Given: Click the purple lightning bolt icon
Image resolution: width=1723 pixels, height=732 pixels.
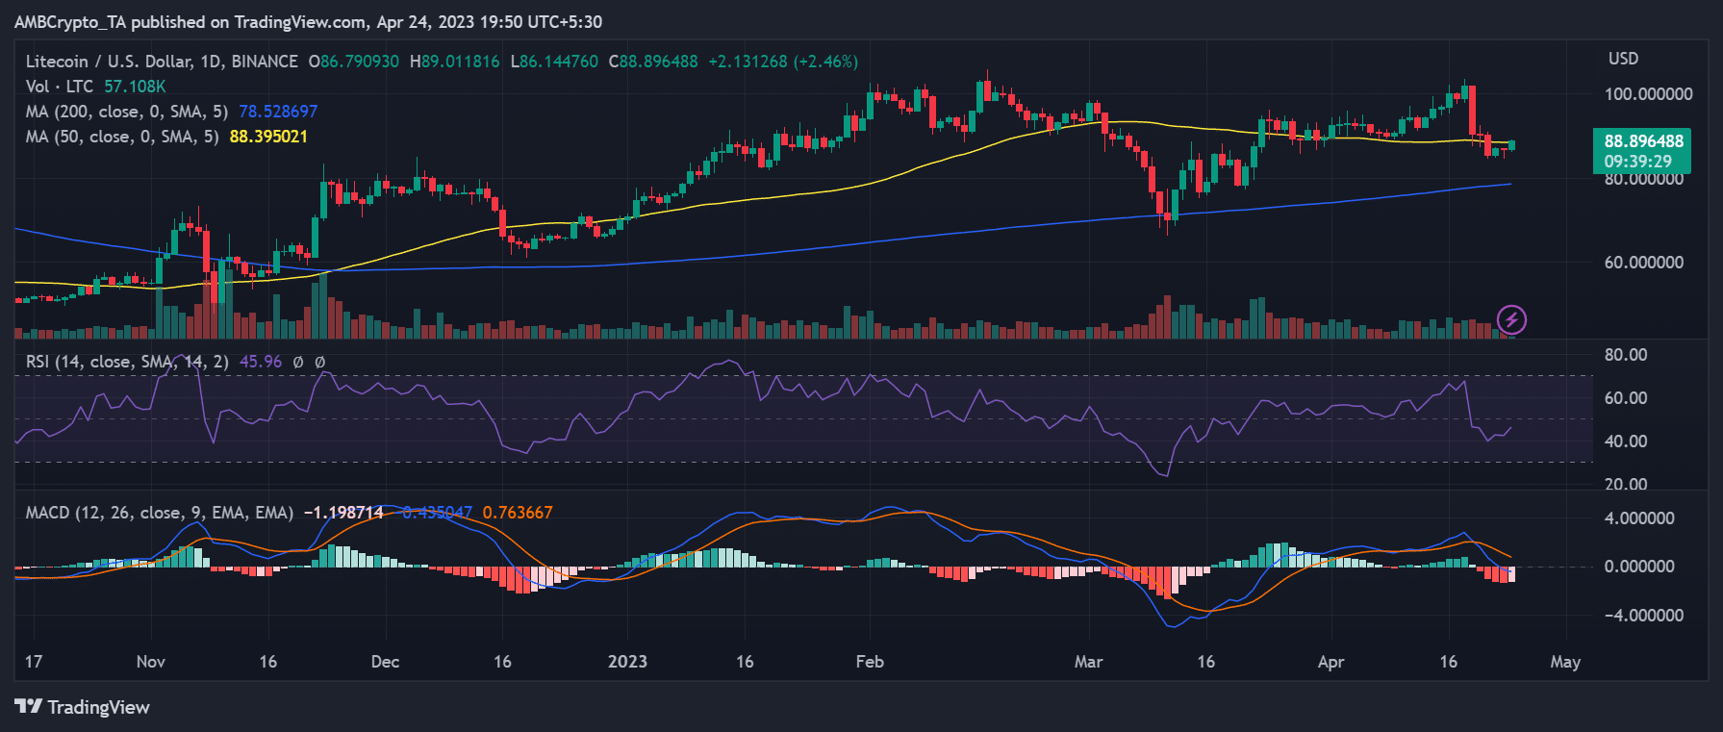Looking at the screenshot, I should (1511, 319).
